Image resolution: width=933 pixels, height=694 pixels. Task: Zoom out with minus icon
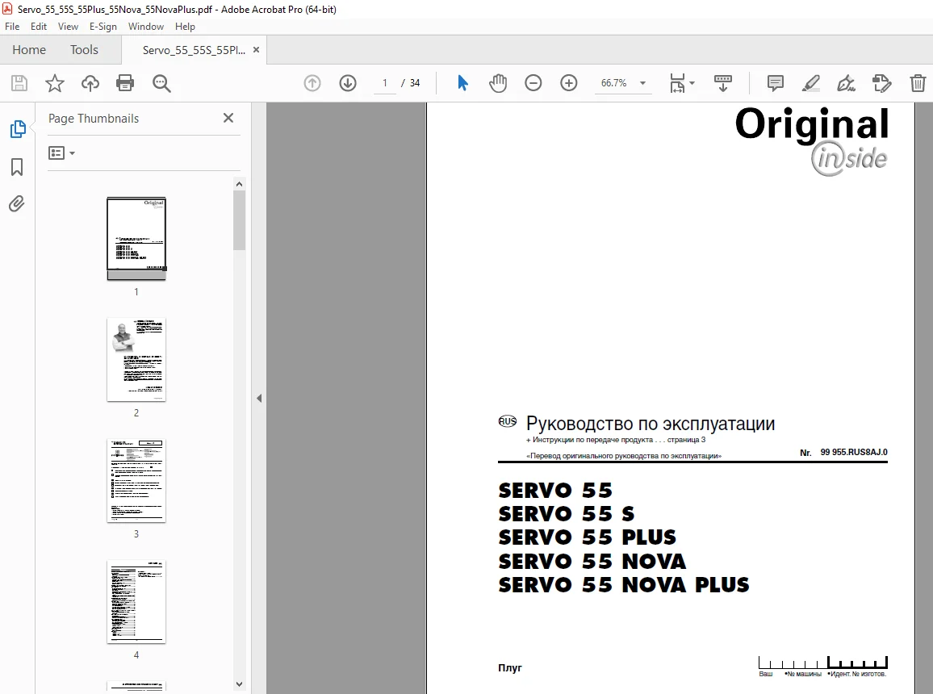pyautogui.click(x=533, y=83)
